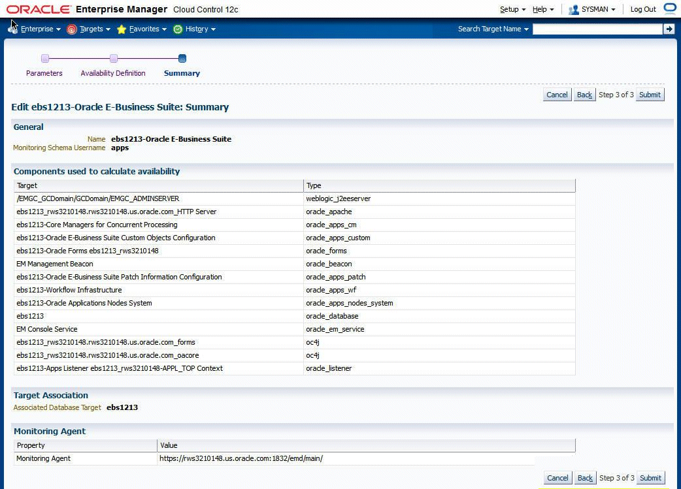The image size is (681, 489).
Task: Expand the SYSMAN user dropdown
Action: point(598,10)
